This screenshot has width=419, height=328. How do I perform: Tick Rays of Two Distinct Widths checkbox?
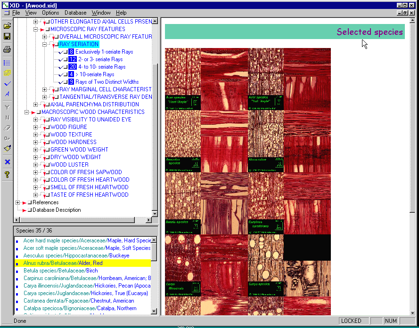(x=65, y=82)
